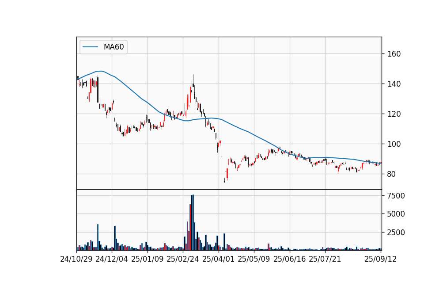Click the MA60 legend label
Image resolution: width=424 pixels, height=305 pixels.
click(x=114, y=47)
